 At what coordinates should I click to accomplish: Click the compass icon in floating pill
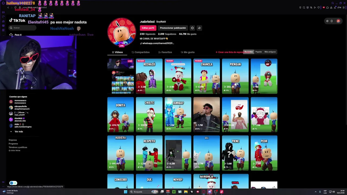point(327,21)
